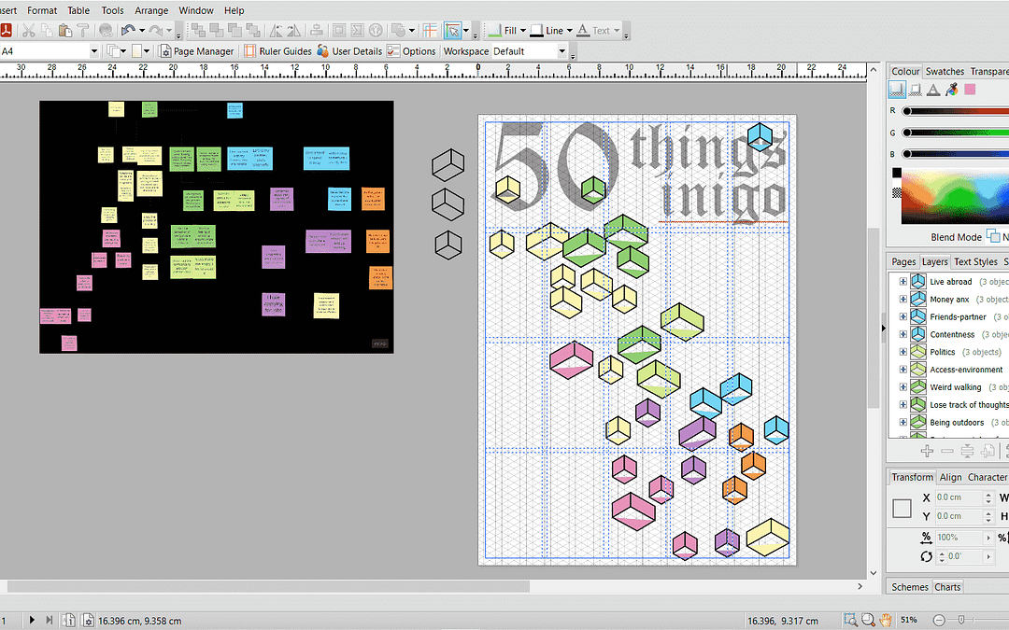The width and height of the screenshot is (1009, 630).
Task: Switch to the Align tab
Action: click(950, 477)
